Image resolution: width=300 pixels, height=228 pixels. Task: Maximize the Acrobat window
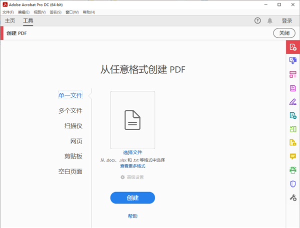[279, 4]
